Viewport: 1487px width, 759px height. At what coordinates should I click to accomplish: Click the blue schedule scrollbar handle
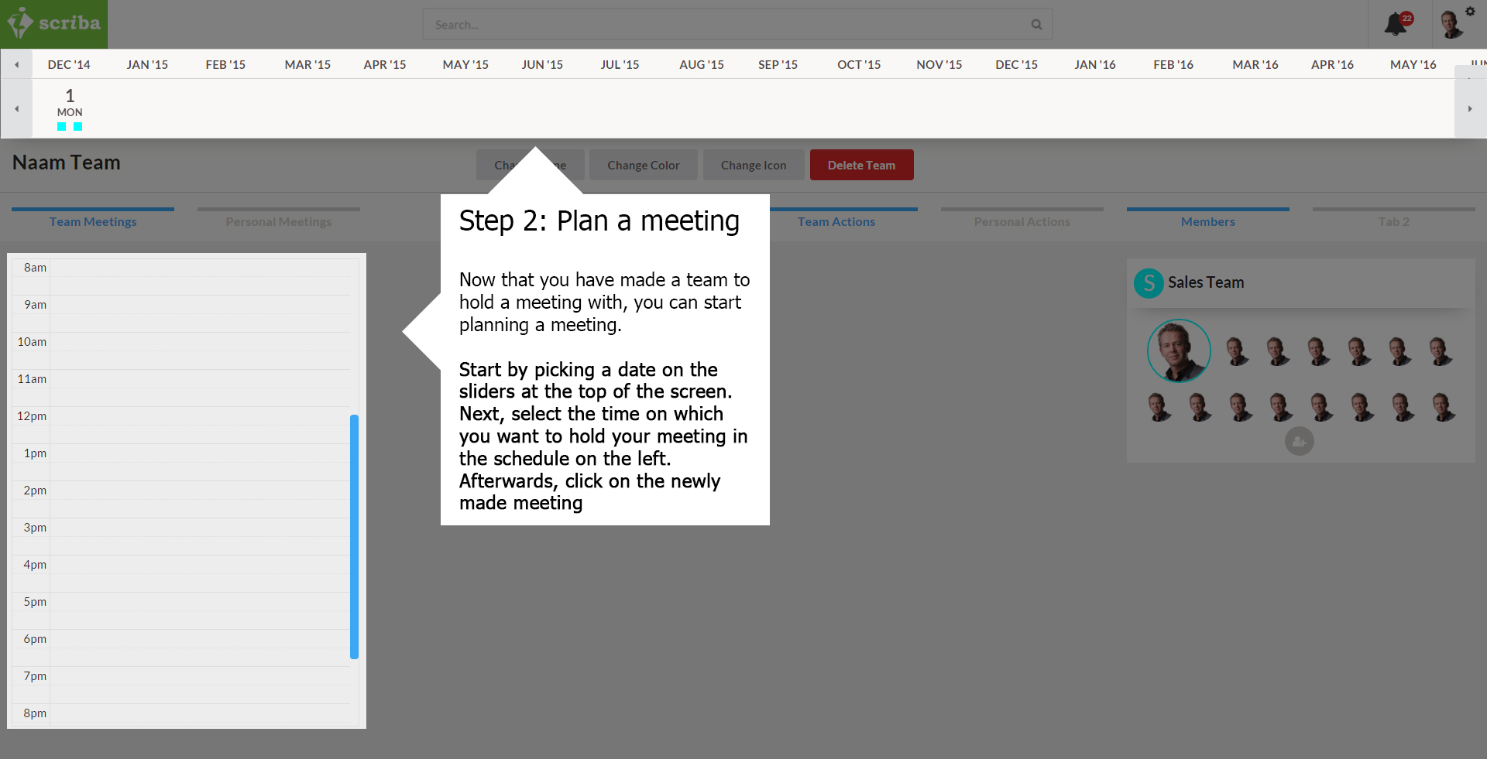coord(354,536)
